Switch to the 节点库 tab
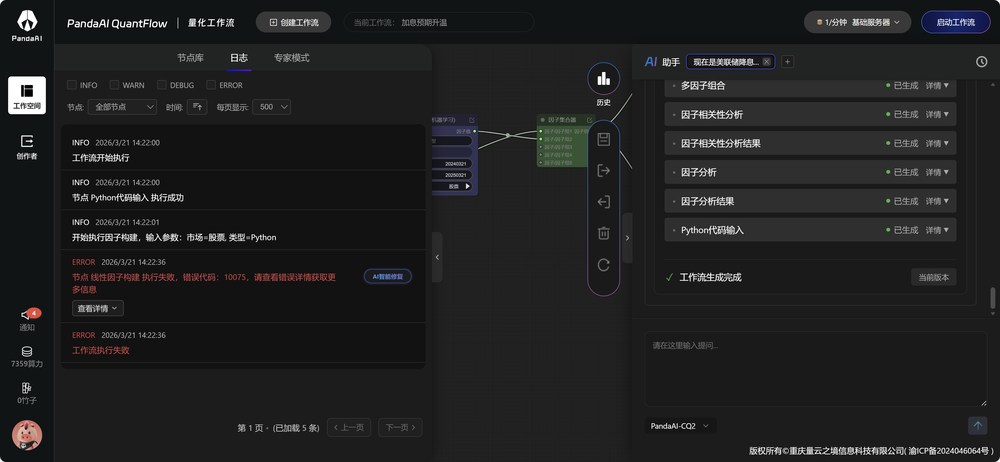 (190, 58)
